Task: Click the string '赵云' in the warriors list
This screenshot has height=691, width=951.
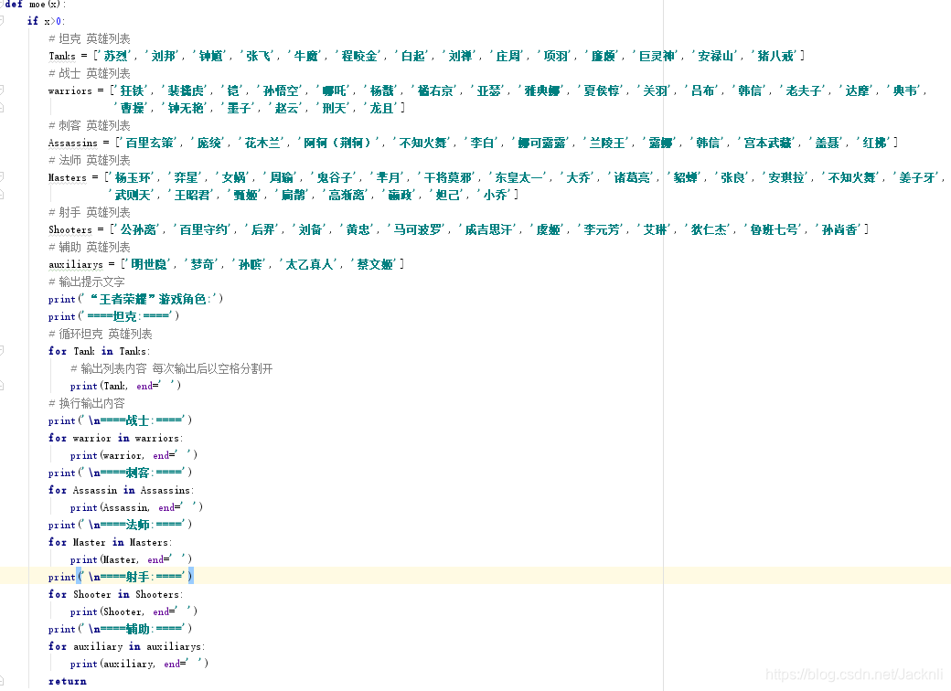Action: tap(287, 108)
